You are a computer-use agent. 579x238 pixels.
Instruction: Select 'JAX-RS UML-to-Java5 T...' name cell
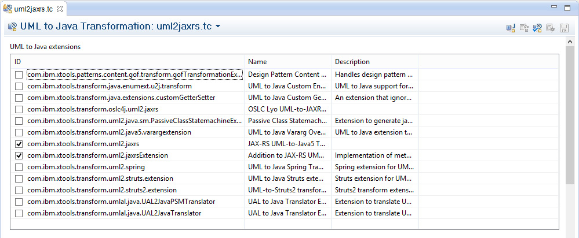(x=287, y=144)
